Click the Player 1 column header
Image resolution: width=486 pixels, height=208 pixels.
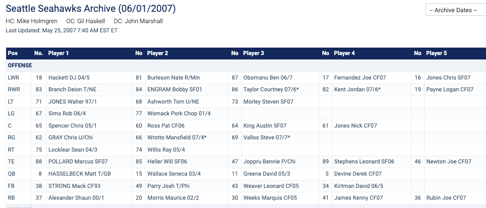(59, 53)
